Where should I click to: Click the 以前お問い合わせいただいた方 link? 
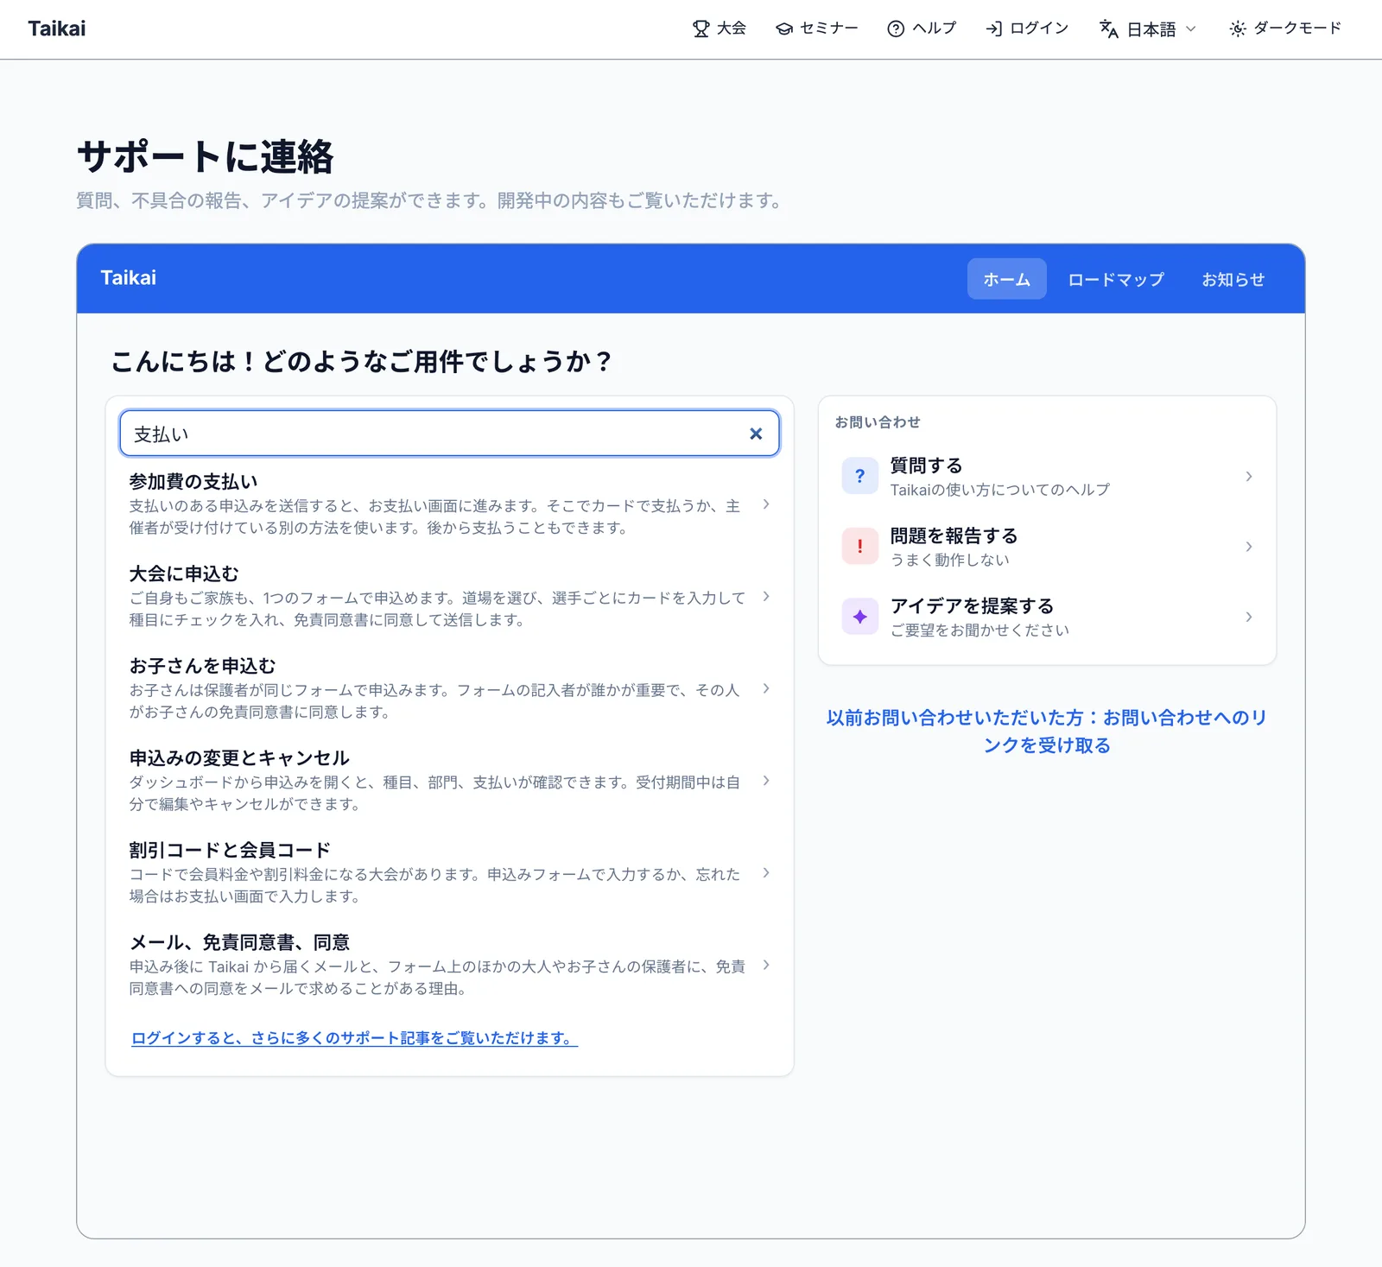1047,732
